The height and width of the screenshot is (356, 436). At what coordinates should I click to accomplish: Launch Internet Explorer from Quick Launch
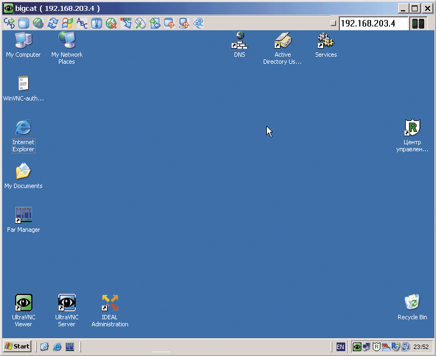(57, 346)
